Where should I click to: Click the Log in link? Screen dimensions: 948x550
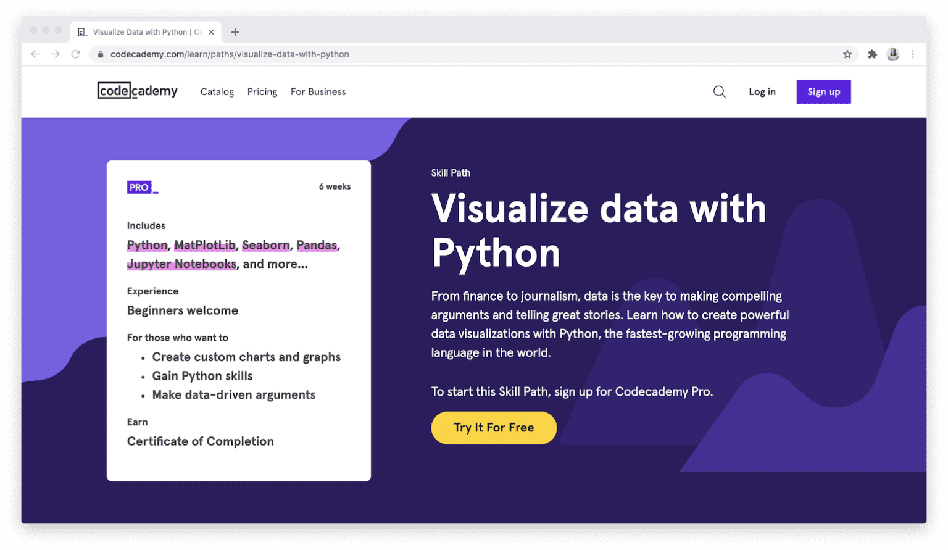(762, 91)
